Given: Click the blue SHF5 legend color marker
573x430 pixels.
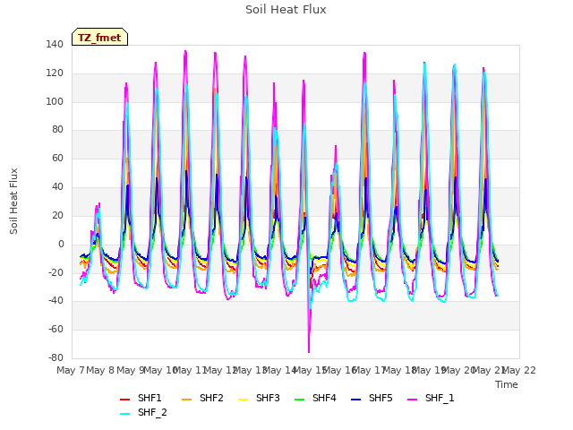Looking at the screenshot, I should tap(356, 400).
